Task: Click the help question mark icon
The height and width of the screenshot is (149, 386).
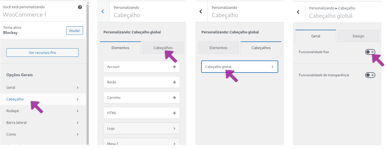Action: click(80, 7)
